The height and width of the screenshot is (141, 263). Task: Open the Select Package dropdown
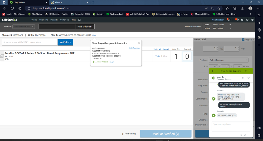tap(228, 60)
